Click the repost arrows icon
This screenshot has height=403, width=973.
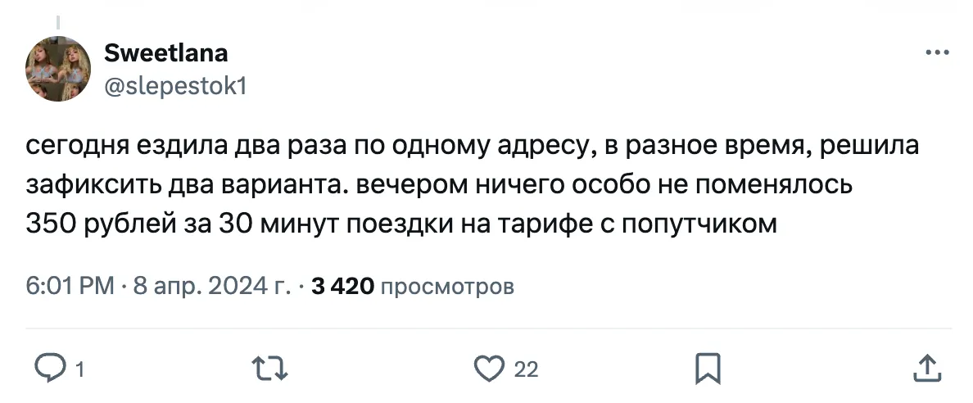(272, 369)
